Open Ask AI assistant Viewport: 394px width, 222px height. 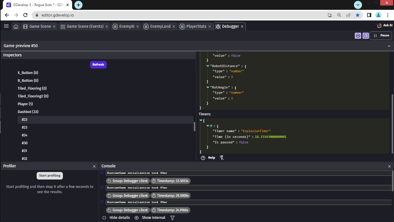click(385, 25)
